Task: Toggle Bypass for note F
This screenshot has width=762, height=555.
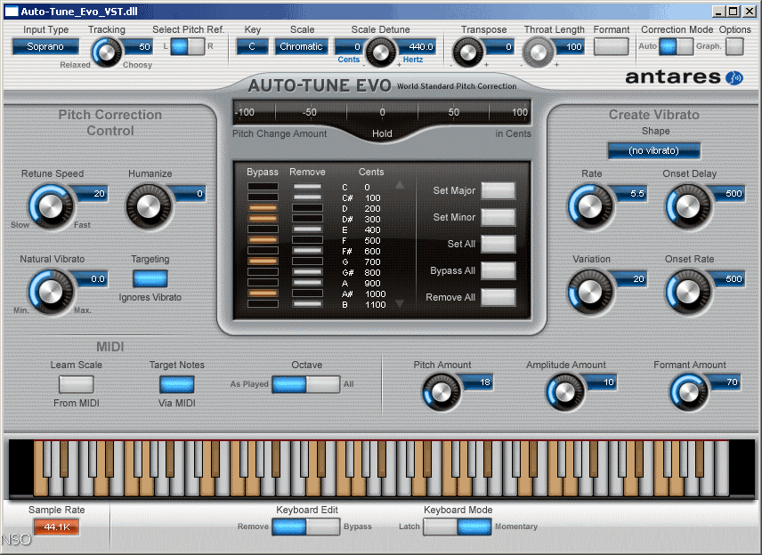Action: 263,240
